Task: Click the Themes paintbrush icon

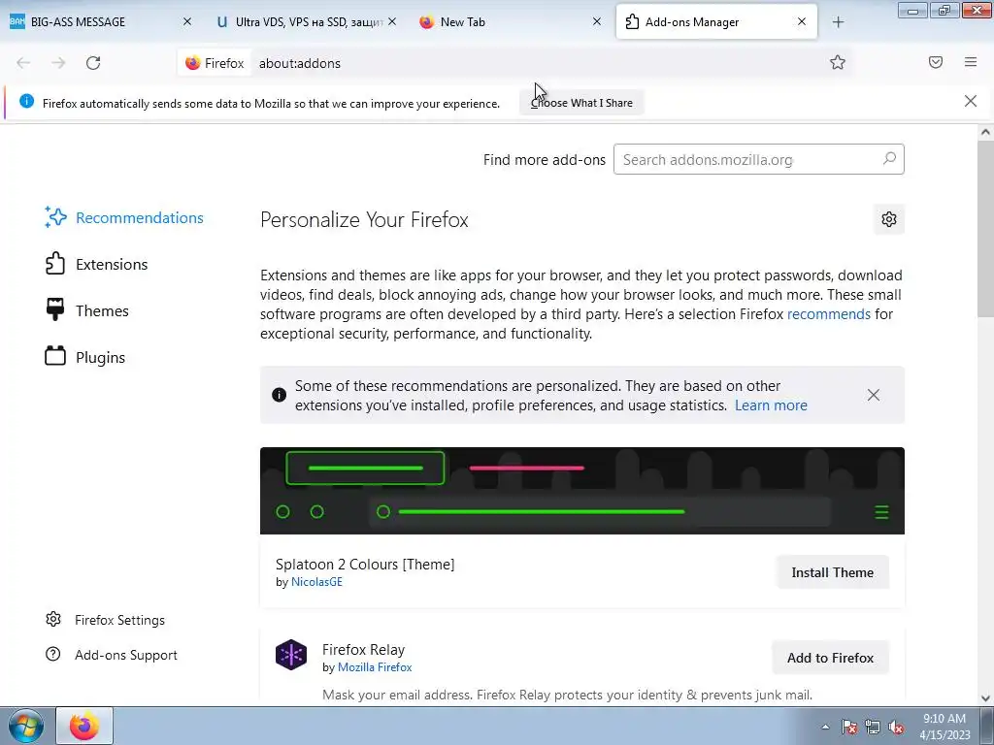Action: click(55, 309)
